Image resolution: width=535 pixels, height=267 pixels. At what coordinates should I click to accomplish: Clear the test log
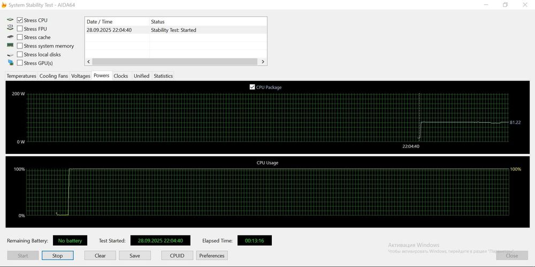(101, 256)
